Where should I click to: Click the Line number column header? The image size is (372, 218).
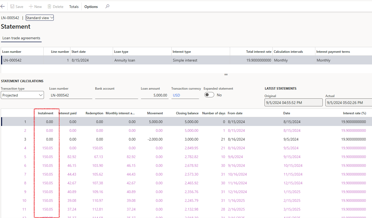[57, 52]
